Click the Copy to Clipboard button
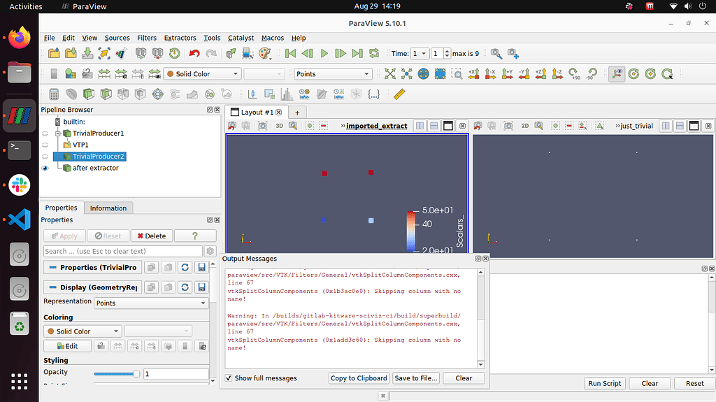This screenshot has height=402, width=716. click(358, 378)
